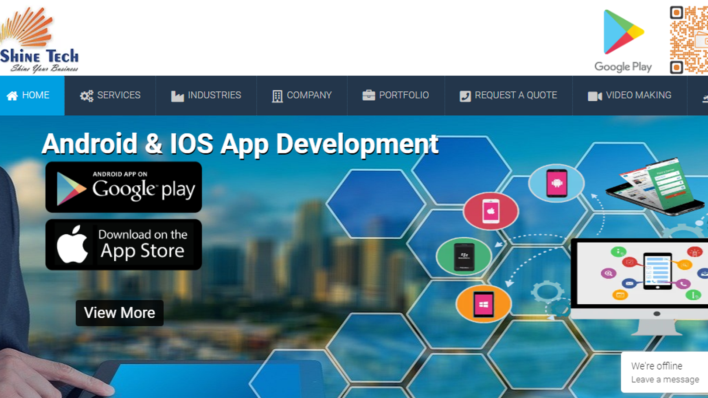Select the Android phone icon in blue circle
Image resolution: width=708 pixels, height=398 pixels.
[556, 183]
